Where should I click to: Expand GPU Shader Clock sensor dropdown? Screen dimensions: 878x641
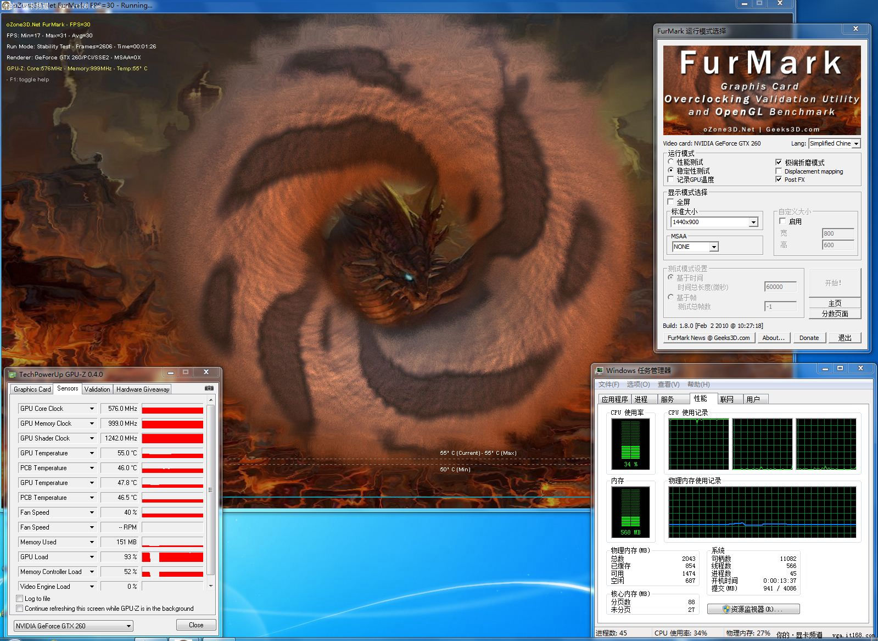pos(92,438)
